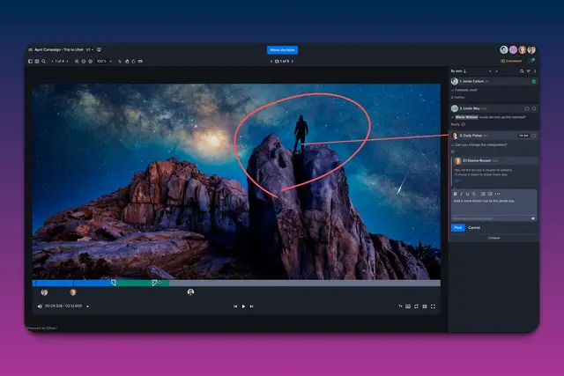Post the comment reply
Image resolution: width=564 pixels, height=376 pixels.
pyautogui.click(x=457, y=227)
